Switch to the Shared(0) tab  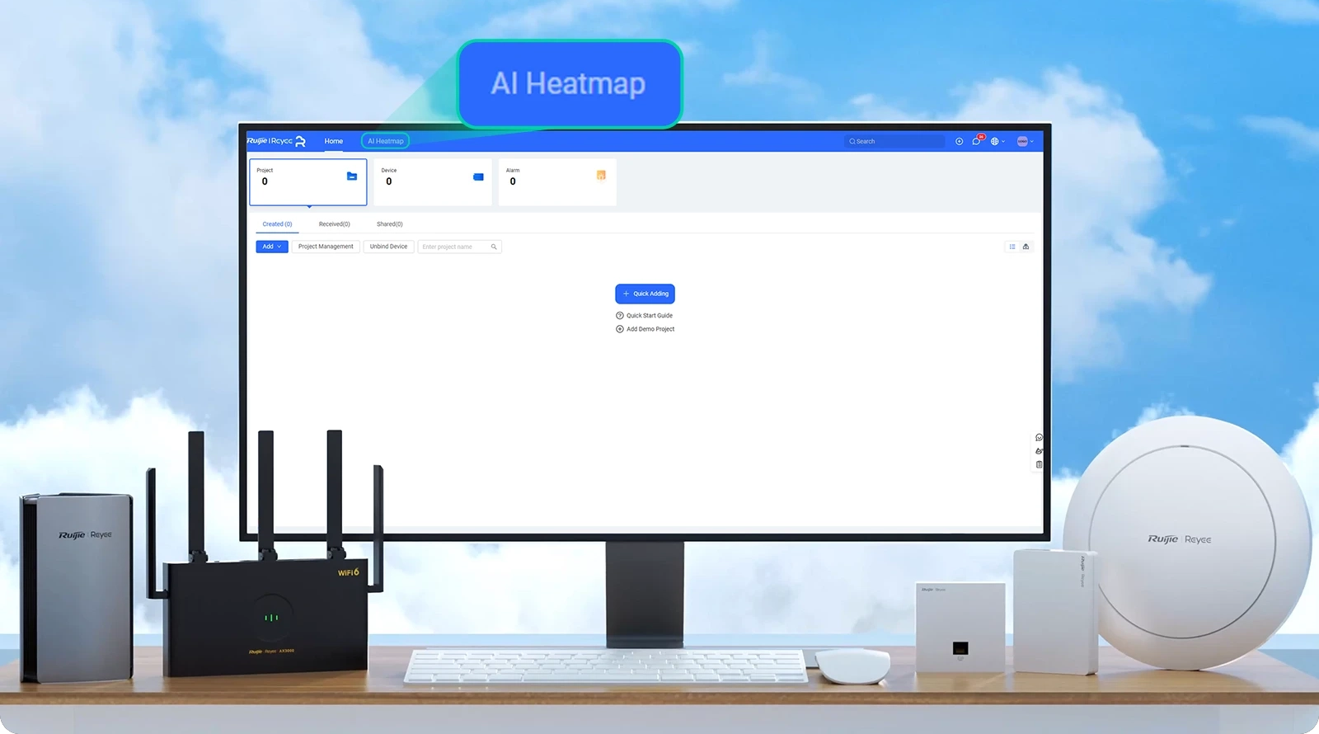[x=389, y=224]
